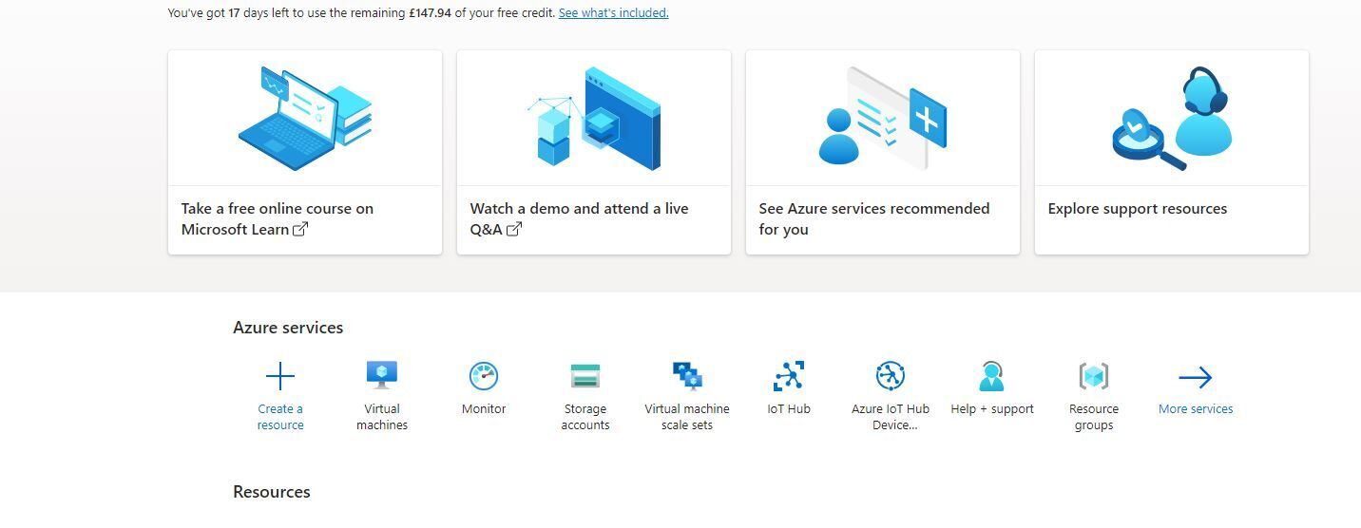Open Virtual machine scale sets icon
Image resolution: width=1361 pixels, height=528 pixels.
[x=687, y=376]
